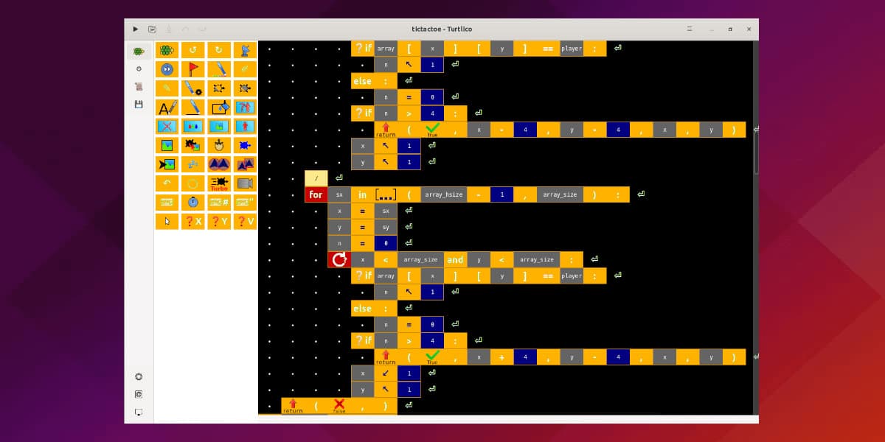
Task: Select the rotate-right arrow block in the palette
Action: [x=219, y=50]
